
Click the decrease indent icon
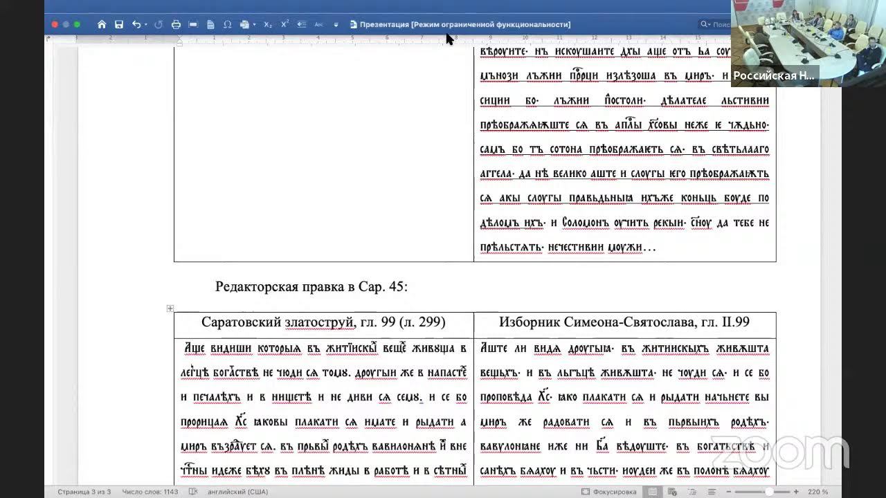[302, 24]
